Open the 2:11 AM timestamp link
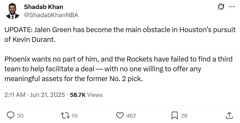Viewport: 240px width, 123px height. 15,95
